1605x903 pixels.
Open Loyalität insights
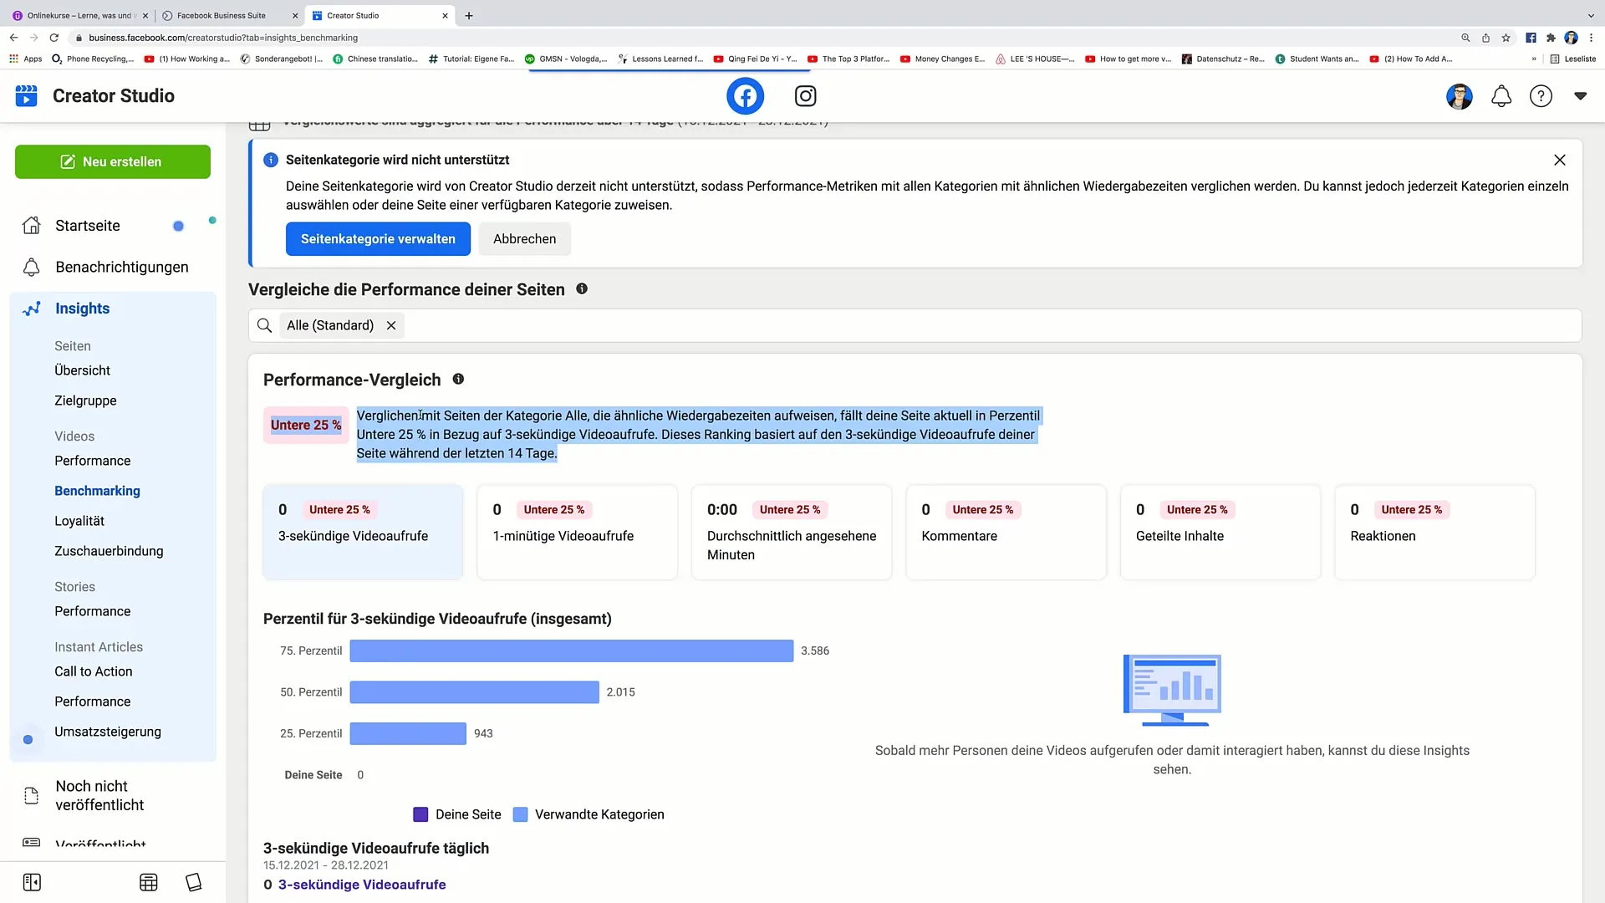[x=79, y=521]
